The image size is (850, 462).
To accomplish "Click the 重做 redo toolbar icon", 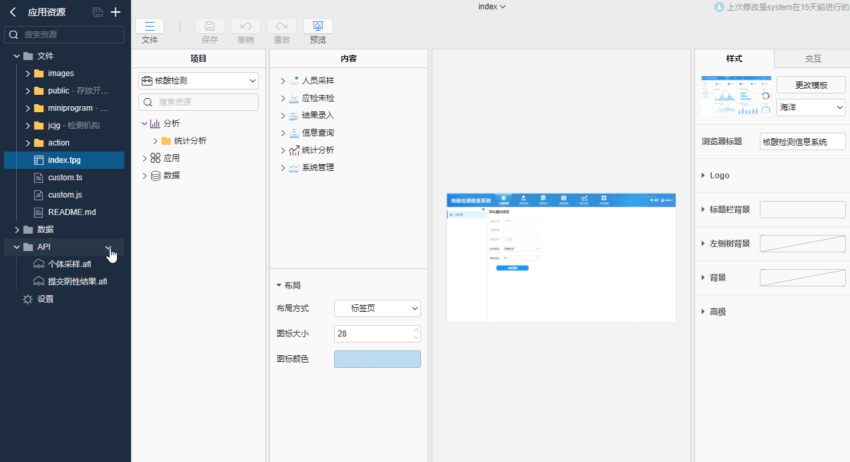I will [x=282, y=26].
